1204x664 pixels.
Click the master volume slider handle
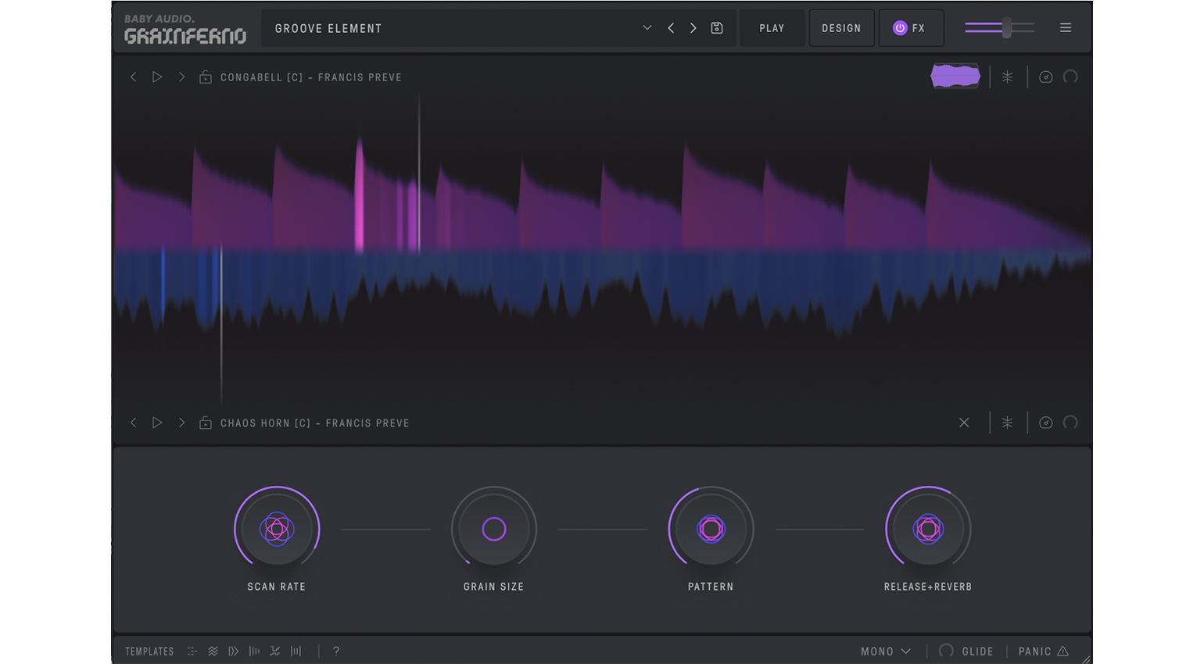point(1007,28)
